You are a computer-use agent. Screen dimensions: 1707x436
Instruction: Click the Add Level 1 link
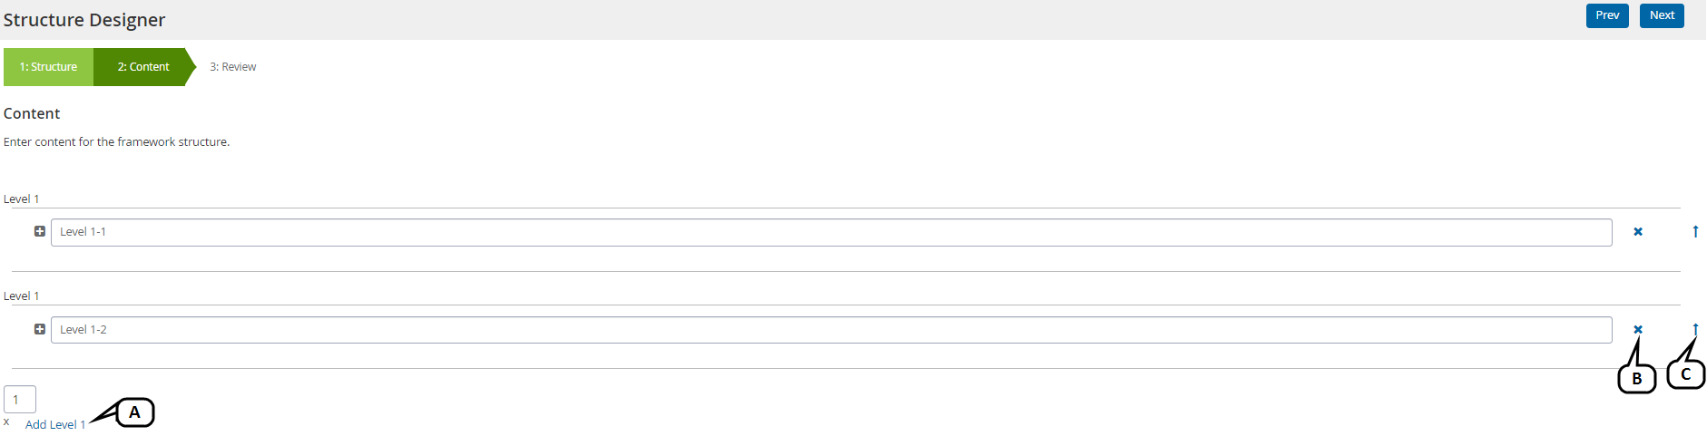[x=55, y=425]
